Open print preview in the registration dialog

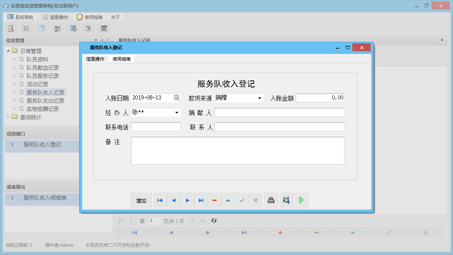pyautogui.click(x=286, y=200)
